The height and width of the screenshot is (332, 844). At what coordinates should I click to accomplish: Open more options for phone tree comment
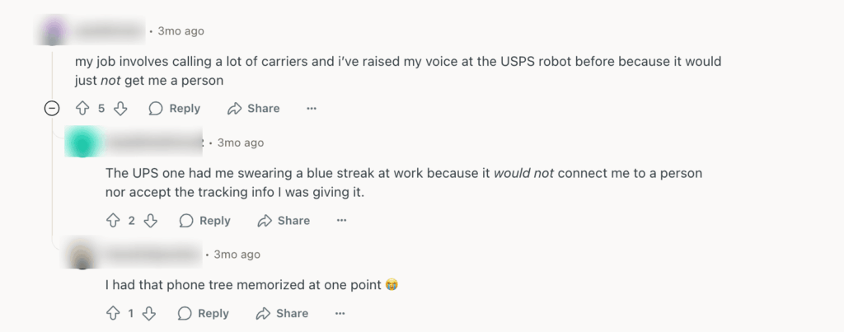tap(340, 313)
